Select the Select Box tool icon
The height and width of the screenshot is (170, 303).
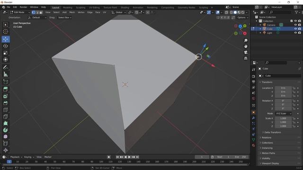[5, 25]
